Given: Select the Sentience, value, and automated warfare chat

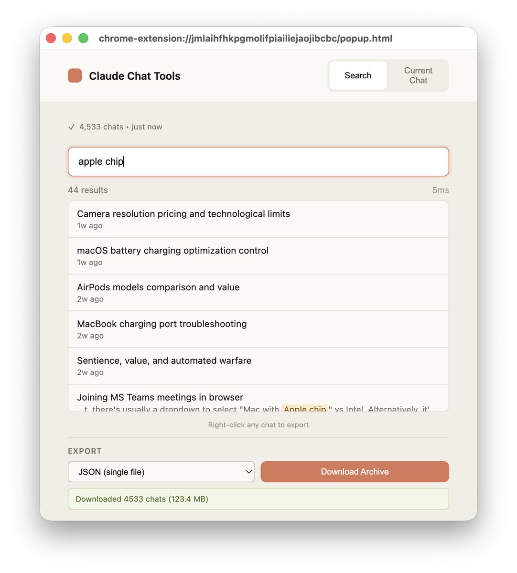Looking at the screenshot, I should click(x=258, y=366).
